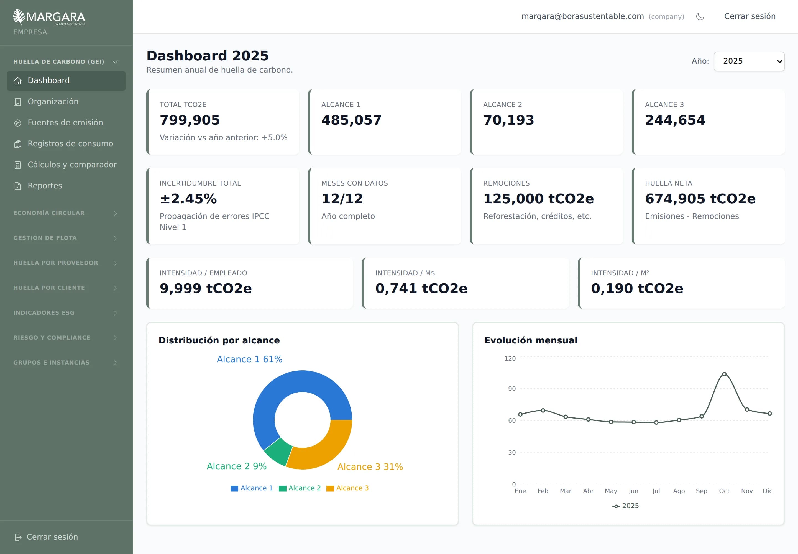Click the Remociones value 125,000 tCO2e

pyautogui.click(x=539, y=199)
